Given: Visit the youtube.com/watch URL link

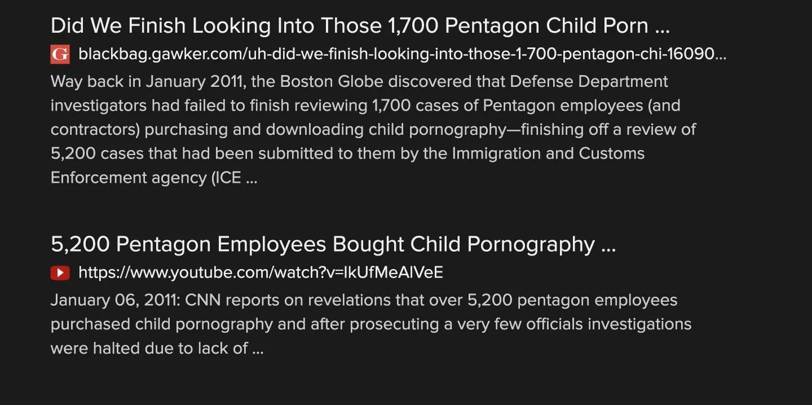Looking at the screenshot, I should pos(261,273).
